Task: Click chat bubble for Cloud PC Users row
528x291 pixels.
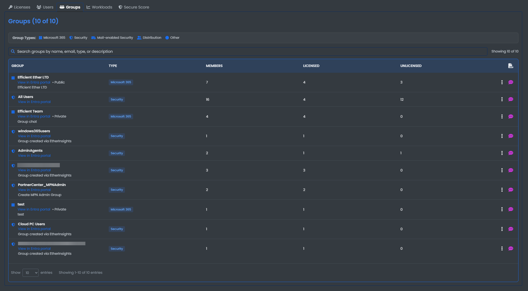Action: pyautogui.click(x=511, y=229)
